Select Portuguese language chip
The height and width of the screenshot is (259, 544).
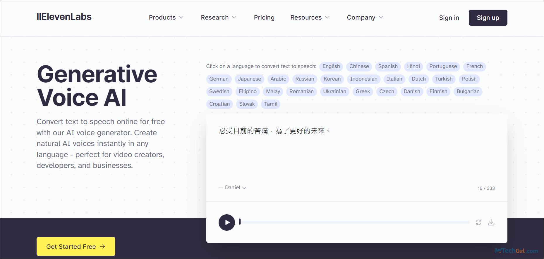tap(443, 67)
